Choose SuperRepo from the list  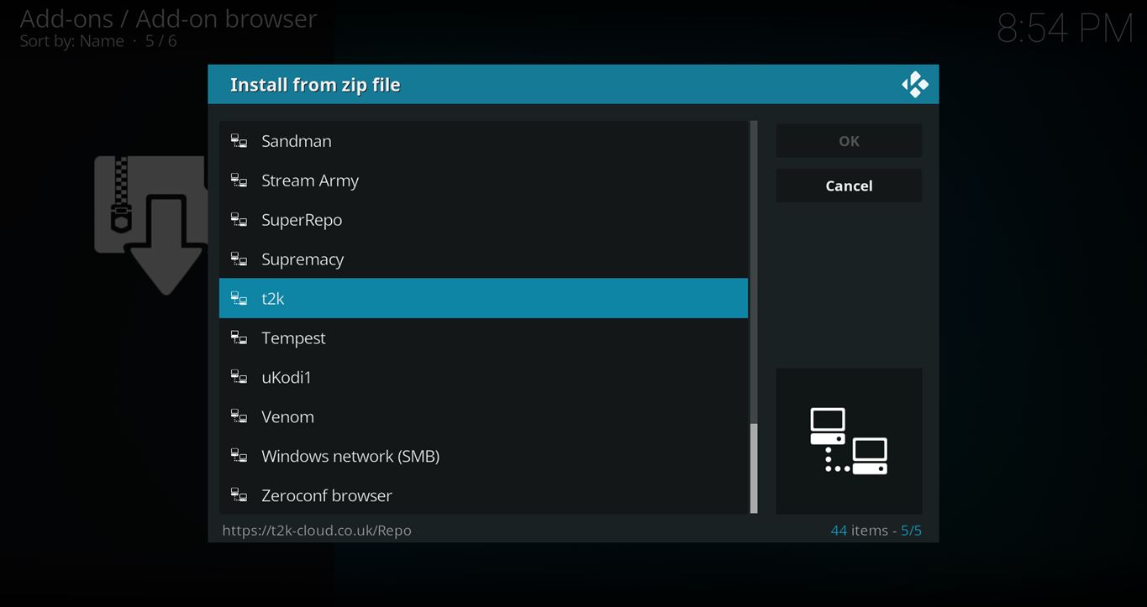tap(302, 220)
